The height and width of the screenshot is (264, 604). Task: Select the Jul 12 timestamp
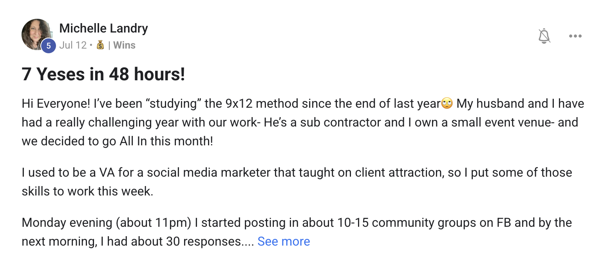74,45
